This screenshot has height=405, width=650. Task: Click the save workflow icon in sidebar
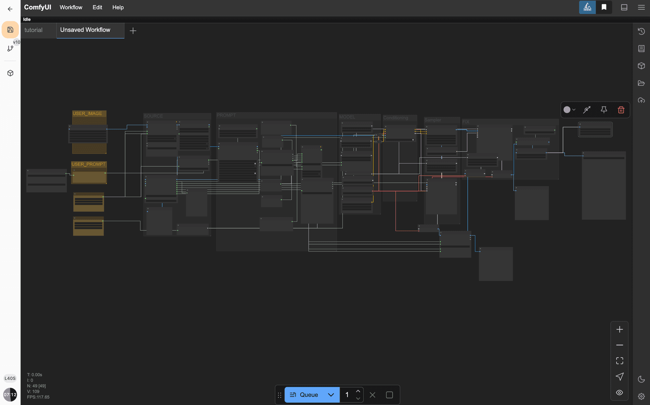(x=10, y=30)
